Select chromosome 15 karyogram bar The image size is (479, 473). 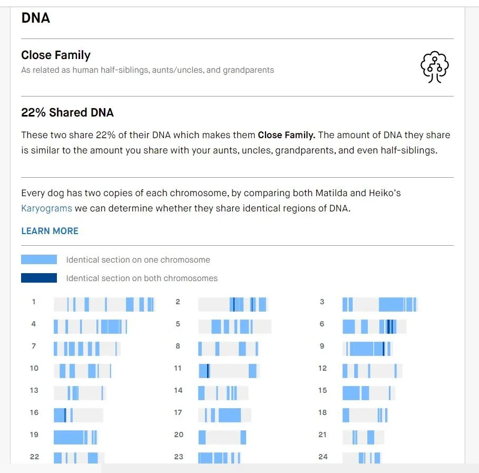coord(369,393)
